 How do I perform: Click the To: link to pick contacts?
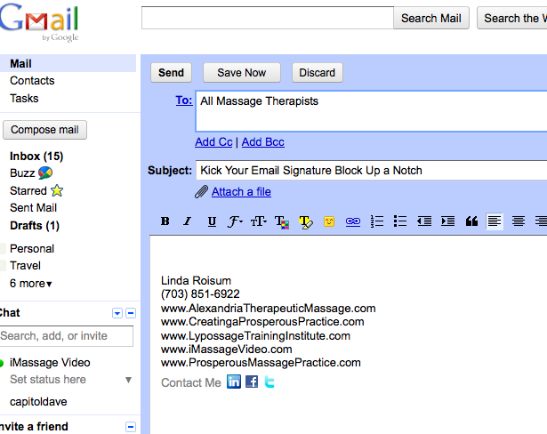click(x=184, y=100)
